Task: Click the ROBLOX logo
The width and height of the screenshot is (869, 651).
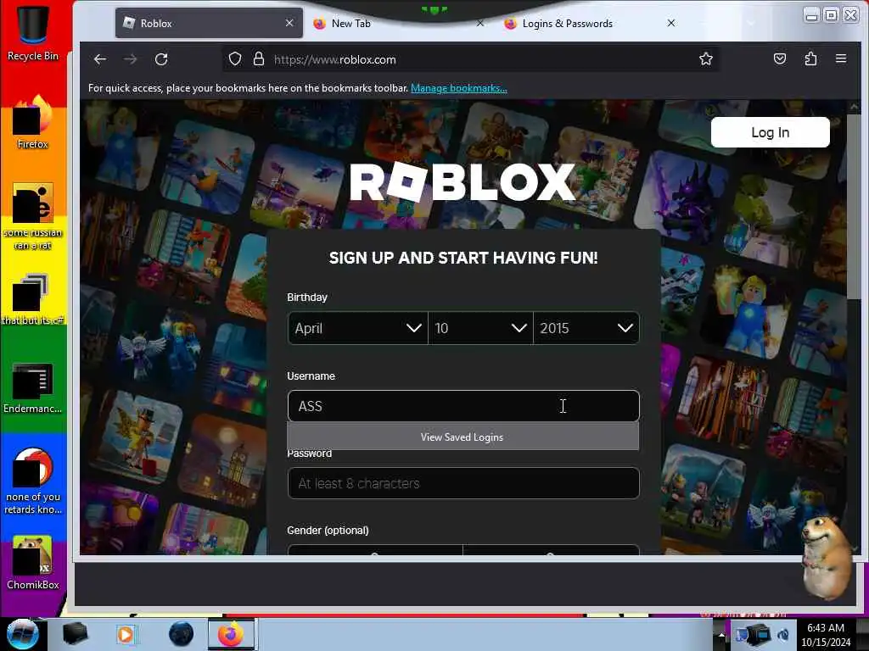Action: [463, 182]
